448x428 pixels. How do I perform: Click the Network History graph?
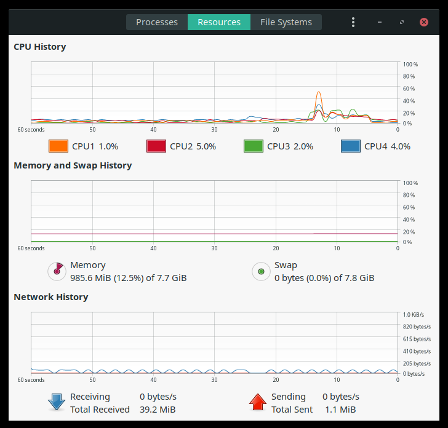click(214, 343)
